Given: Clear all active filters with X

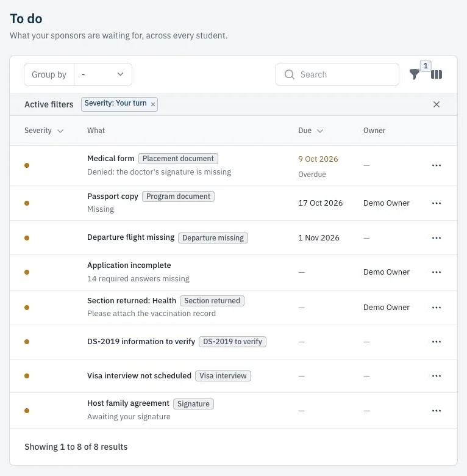Looking at the screenshot, I should (437, 104).
